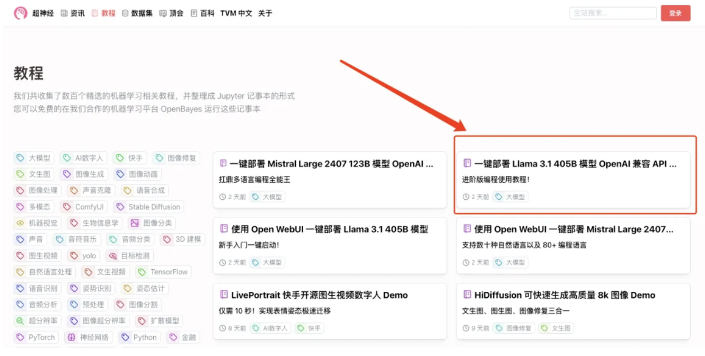
Task: Choose the 语音识别 tag
Action: 37,289
